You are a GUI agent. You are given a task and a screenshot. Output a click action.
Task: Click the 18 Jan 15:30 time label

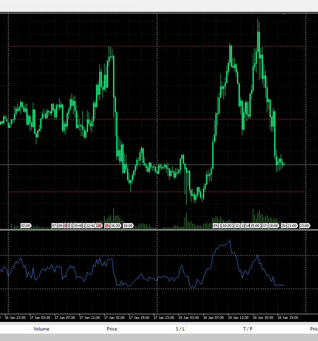tap(263, 318)
